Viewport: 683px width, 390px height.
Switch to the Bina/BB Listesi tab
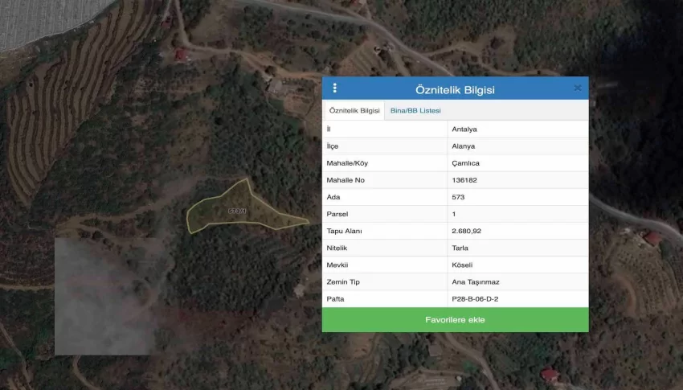click(415, 110)
